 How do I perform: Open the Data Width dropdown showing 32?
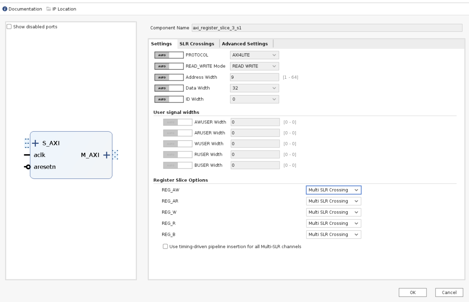(254, 88)
